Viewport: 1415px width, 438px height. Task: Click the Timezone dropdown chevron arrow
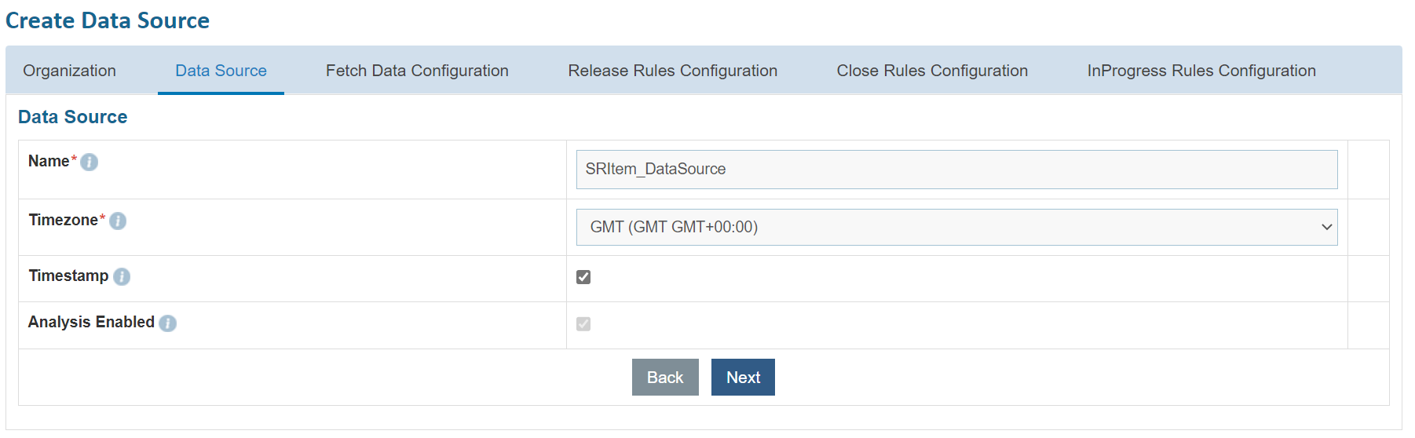(x=1326, y=228)
